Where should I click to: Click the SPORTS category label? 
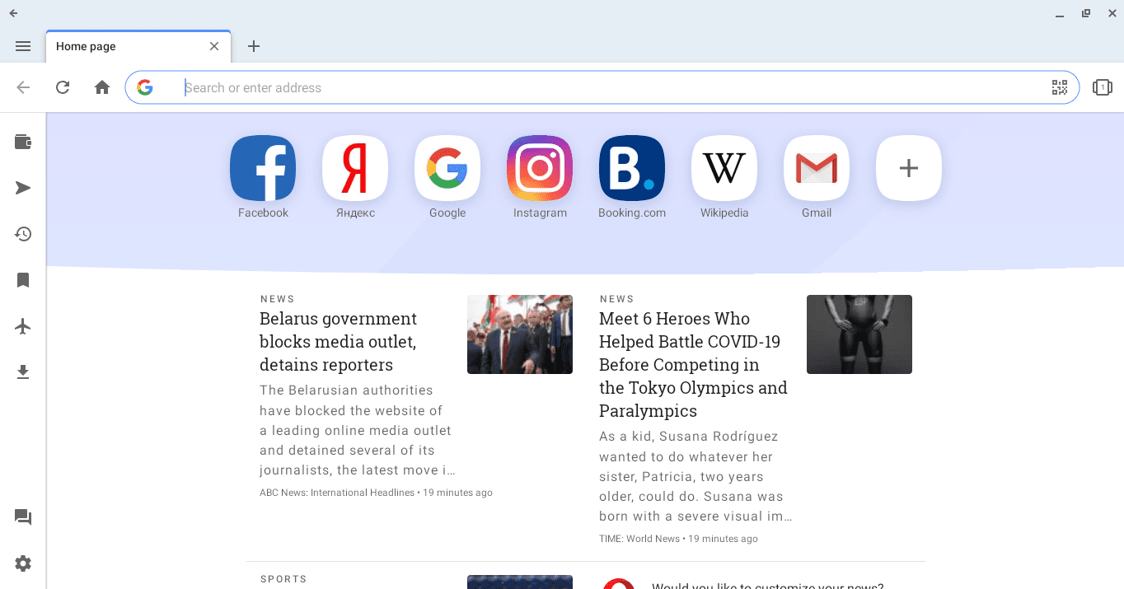pyautogui.click(x=283, y=579)
